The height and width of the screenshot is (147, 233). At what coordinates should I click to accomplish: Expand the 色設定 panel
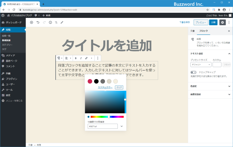point(210,86)
